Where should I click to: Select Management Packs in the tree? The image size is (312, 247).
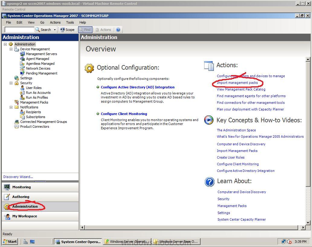click(x=34, y=102)
